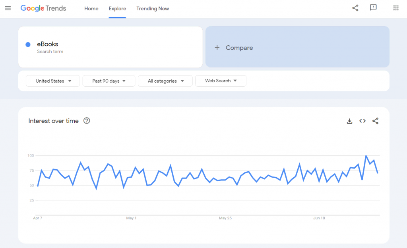Show help for Interest over time
This screenshot has width=407, height=248.
pyautogui.click(x=87, y=121)
